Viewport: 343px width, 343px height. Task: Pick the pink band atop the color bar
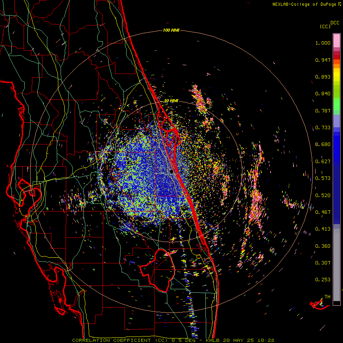[337, 40]
